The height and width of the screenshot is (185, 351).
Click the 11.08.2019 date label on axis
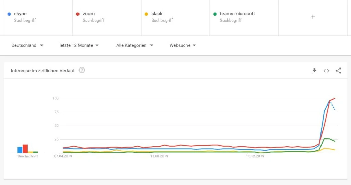pos(159,156)
